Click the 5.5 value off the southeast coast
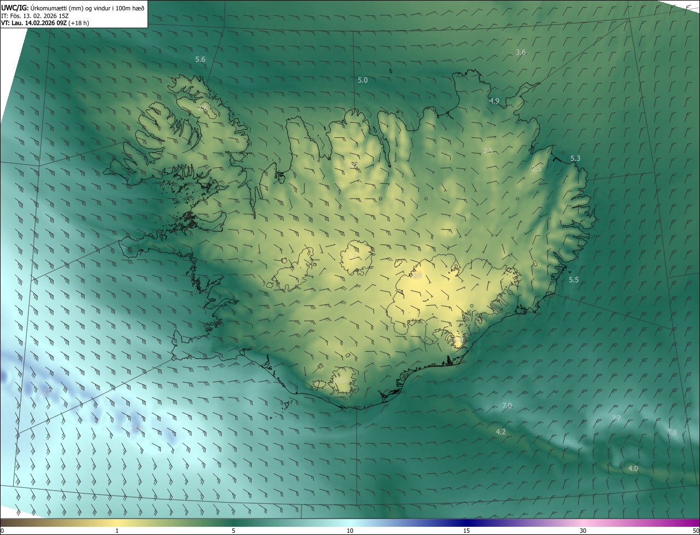Viewport: 700px width, 535px height. (574, 280)
